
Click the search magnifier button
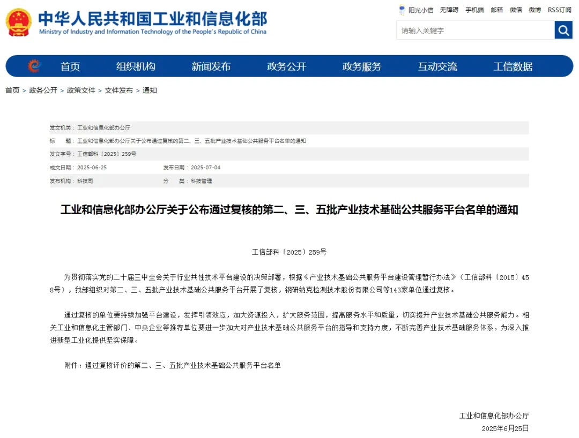[563, 31]
